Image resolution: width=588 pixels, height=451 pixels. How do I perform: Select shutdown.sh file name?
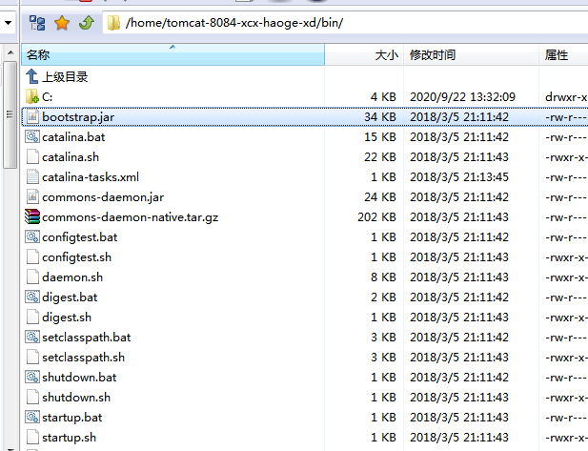(76, 397)
